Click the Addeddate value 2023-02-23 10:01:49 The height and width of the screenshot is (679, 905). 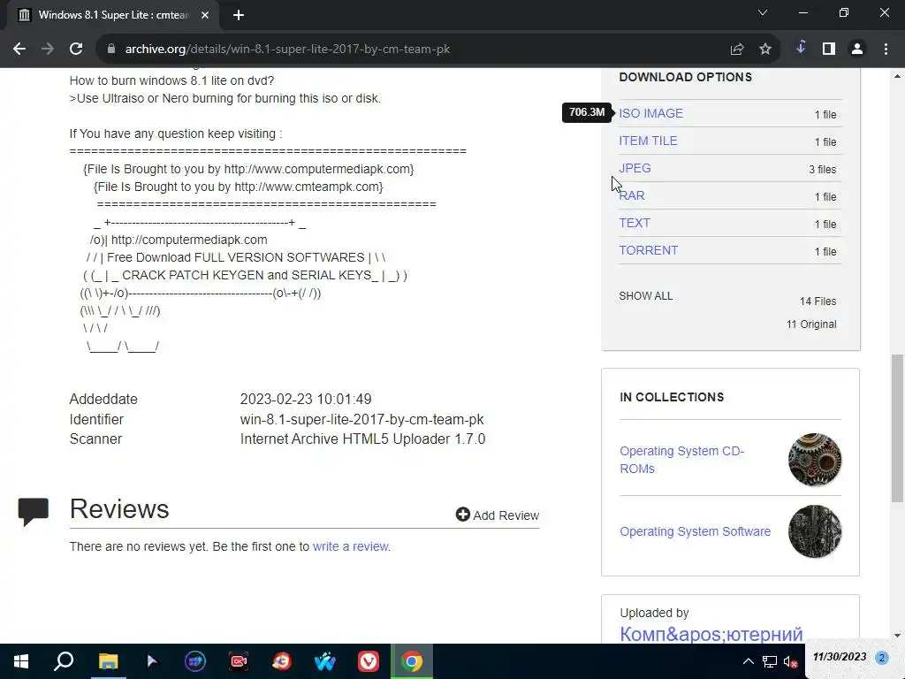(x=306, y=399)
